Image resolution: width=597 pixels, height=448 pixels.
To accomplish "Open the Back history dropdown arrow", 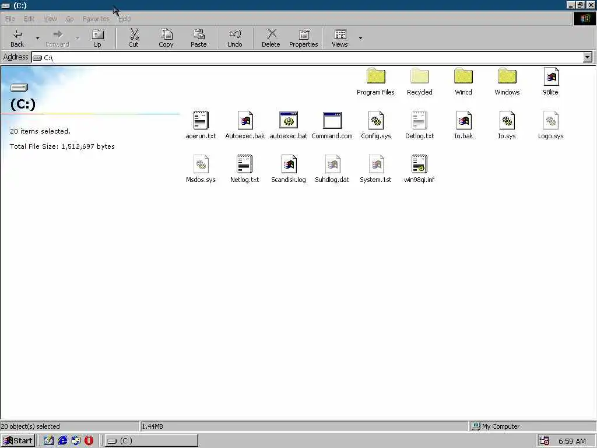I will pos(37,38).
